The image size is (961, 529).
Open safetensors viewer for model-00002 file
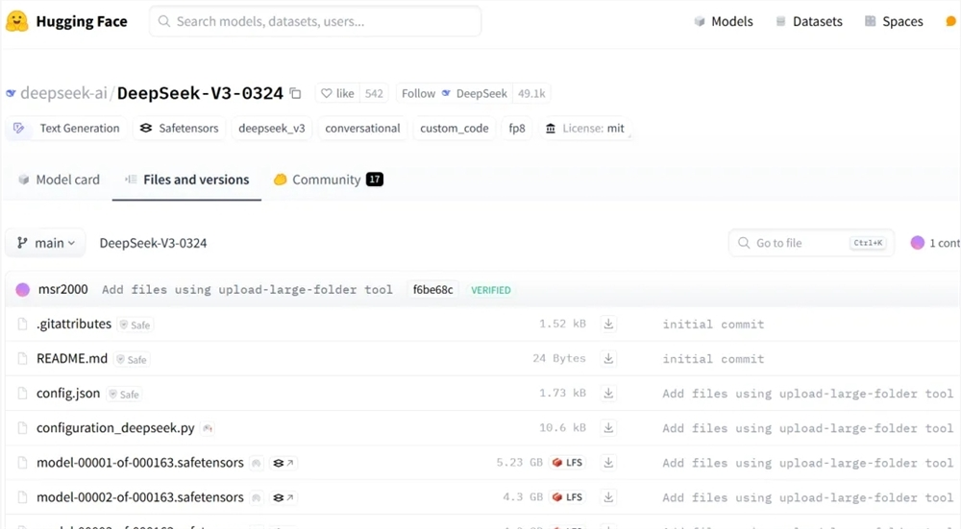pos(283,497)
